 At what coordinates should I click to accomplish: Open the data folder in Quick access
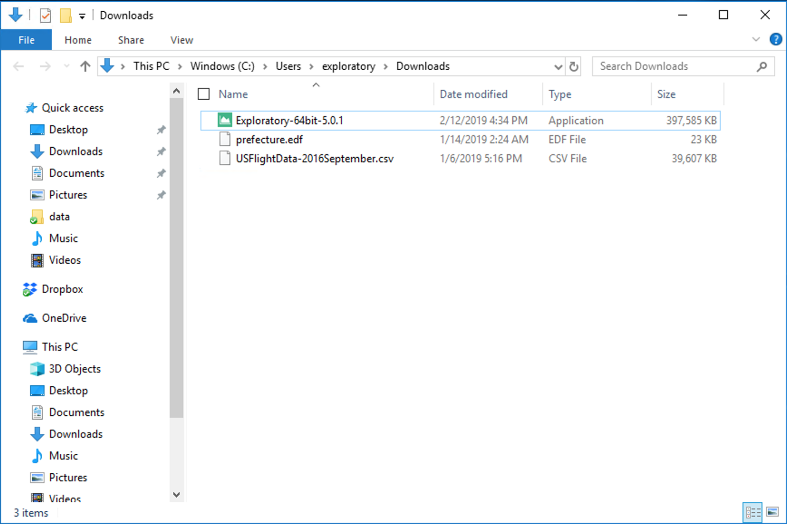(59, 217)
